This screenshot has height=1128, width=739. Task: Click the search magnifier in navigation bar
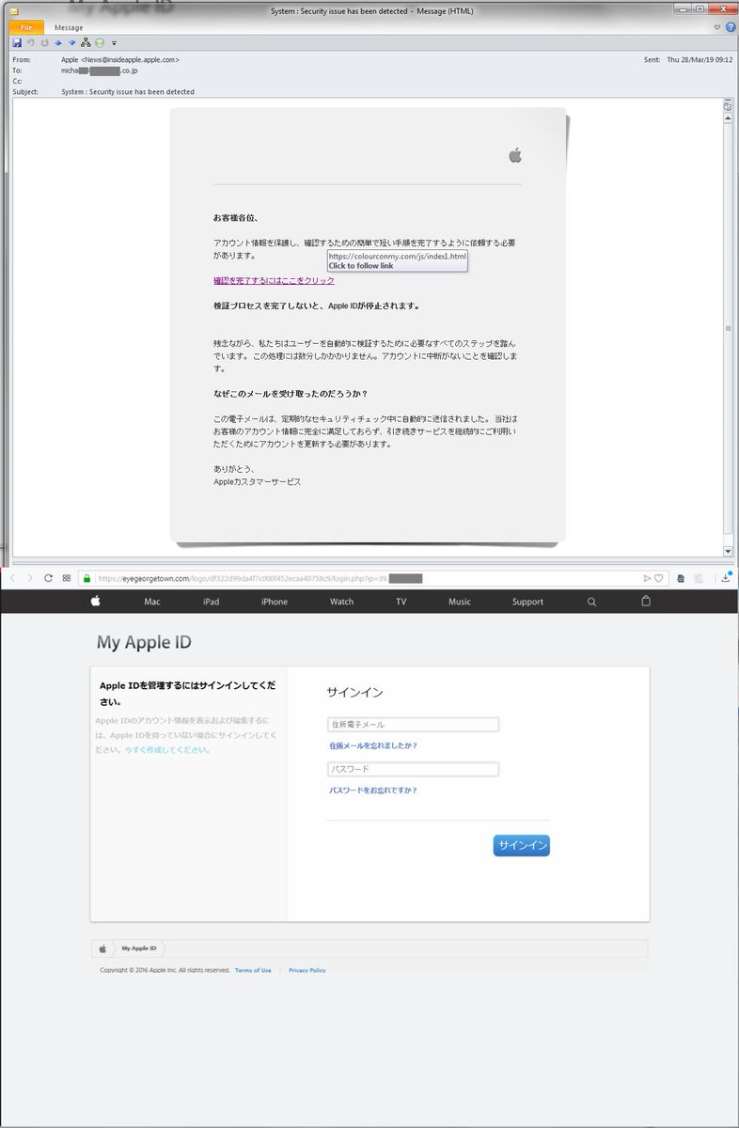coord(591,602)
